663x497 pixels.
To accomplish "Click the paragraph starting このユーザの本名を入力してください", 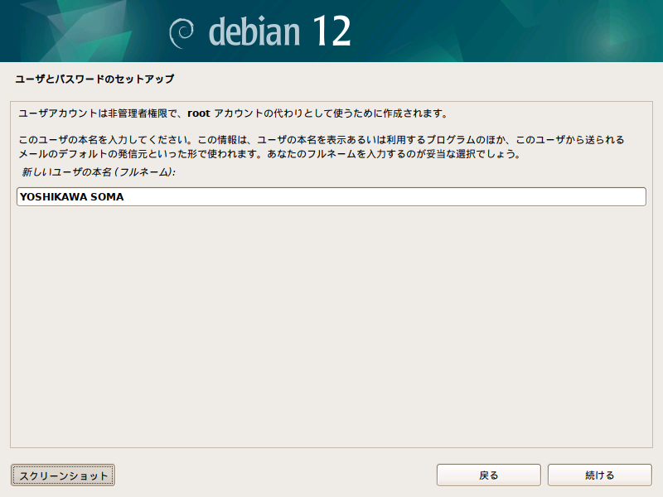I will tap(322, 147).
